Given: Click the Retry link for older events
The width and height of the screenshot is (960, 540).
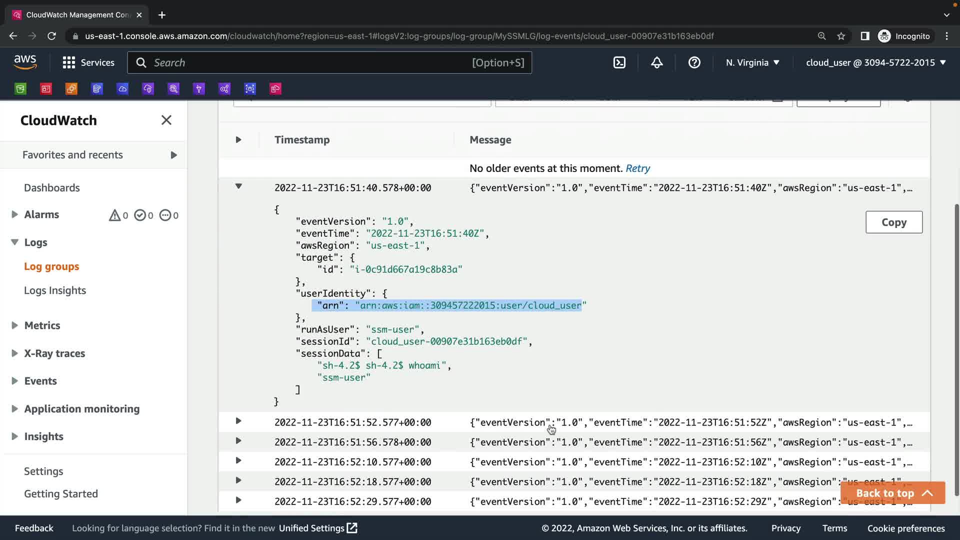Looking at the screenshot, I should coord(637,168).
